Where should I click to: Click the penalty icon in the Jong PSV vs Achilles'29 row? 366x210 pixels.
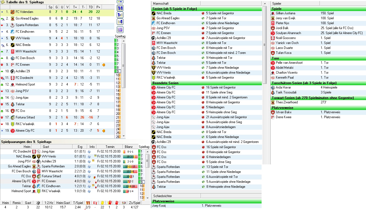(93, 161)
